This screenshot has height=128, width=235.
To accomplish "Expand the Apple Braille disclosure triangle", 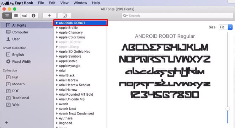I will (x=57, y=28).
